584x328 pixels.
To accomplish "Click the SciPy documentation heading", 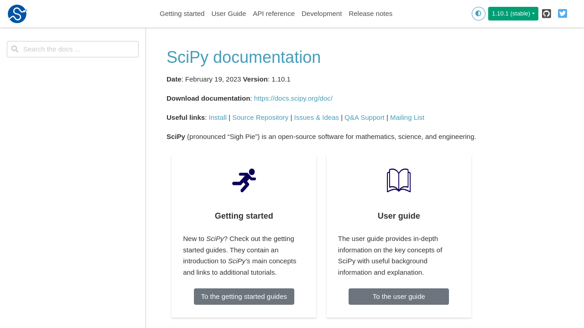I will [244, 57].
